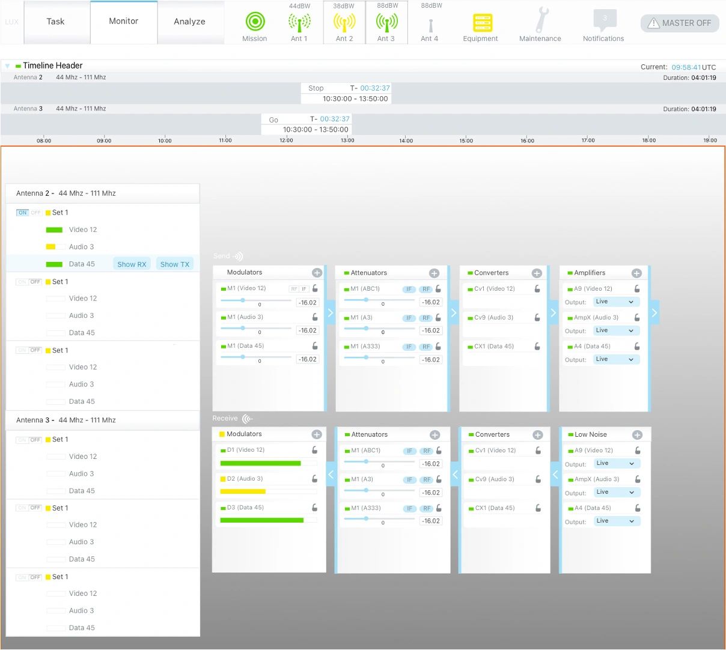Open the Notifications speech bubble
The image size is (726, 650).
tap(604, 20)
